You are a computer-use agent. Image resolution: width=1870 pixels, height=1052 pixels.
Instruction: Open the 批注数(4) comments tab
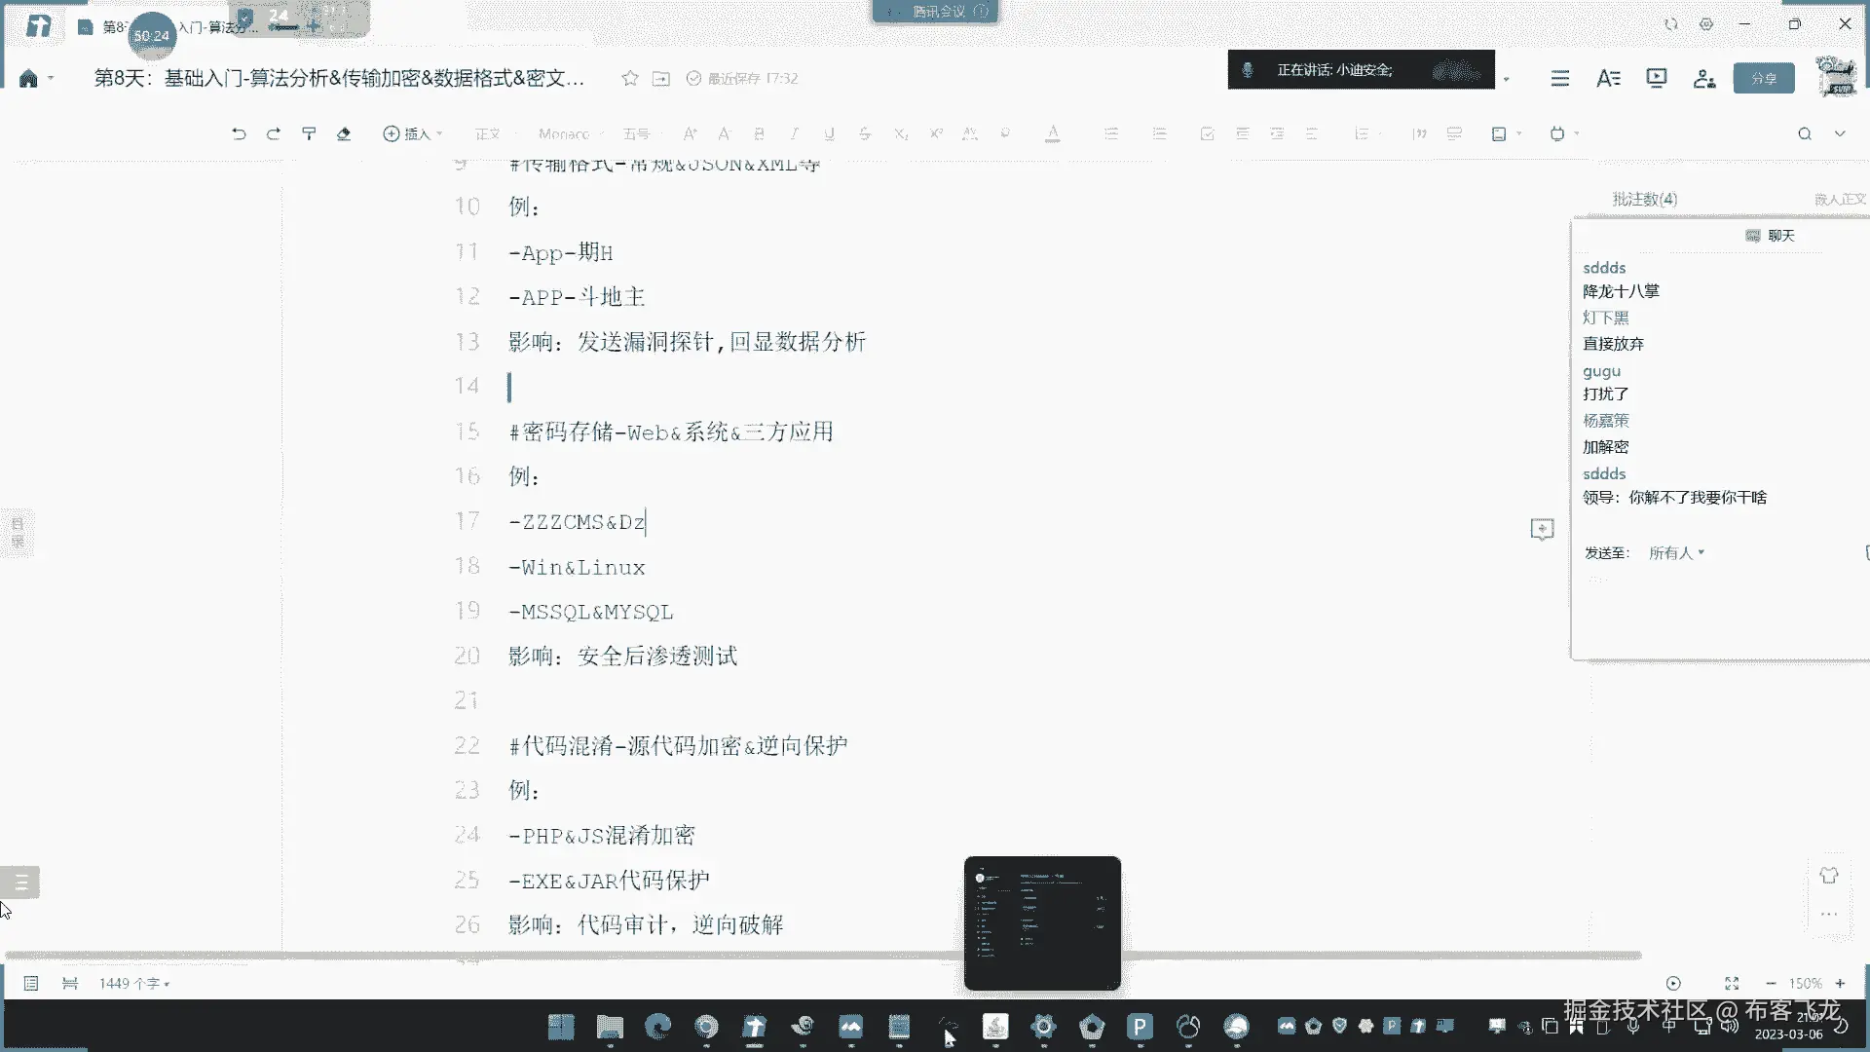click(x=1644, y=199)
